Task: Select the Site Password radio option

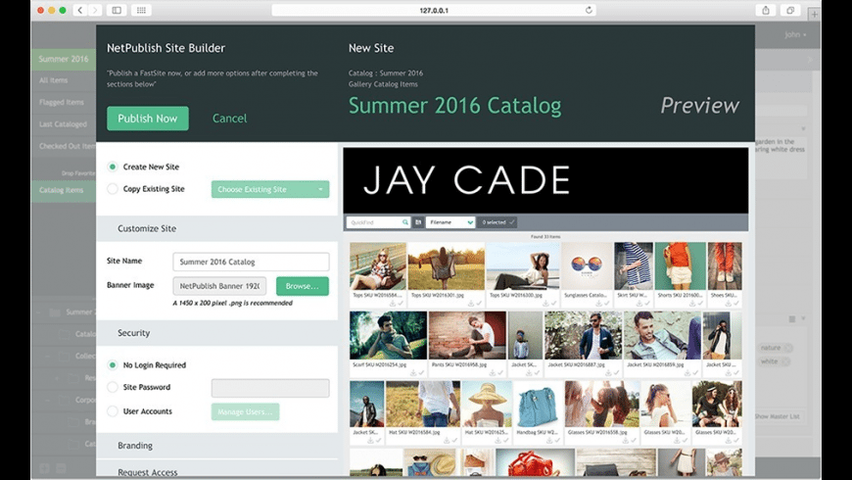Action: [113, 387]
